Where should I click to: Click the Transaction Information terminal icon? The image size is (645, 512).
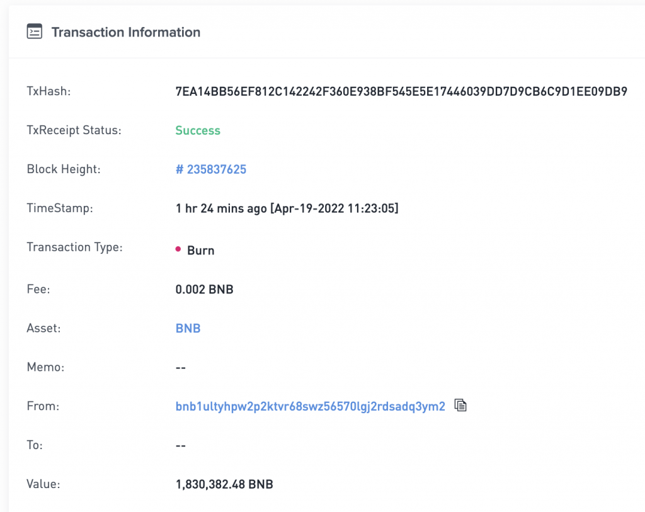click(x=35, y=31)
